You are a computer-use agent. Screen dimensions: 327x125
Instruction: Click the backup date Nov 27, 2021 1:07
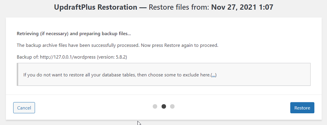pos(242,7)
